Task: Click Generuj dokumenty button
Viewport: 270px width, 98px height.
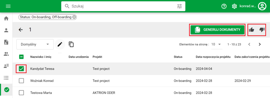Action: [218, 30]
